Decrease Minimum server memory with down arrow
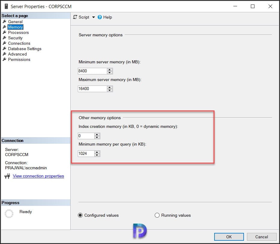 pyautogui.click(x=110, y=72)
